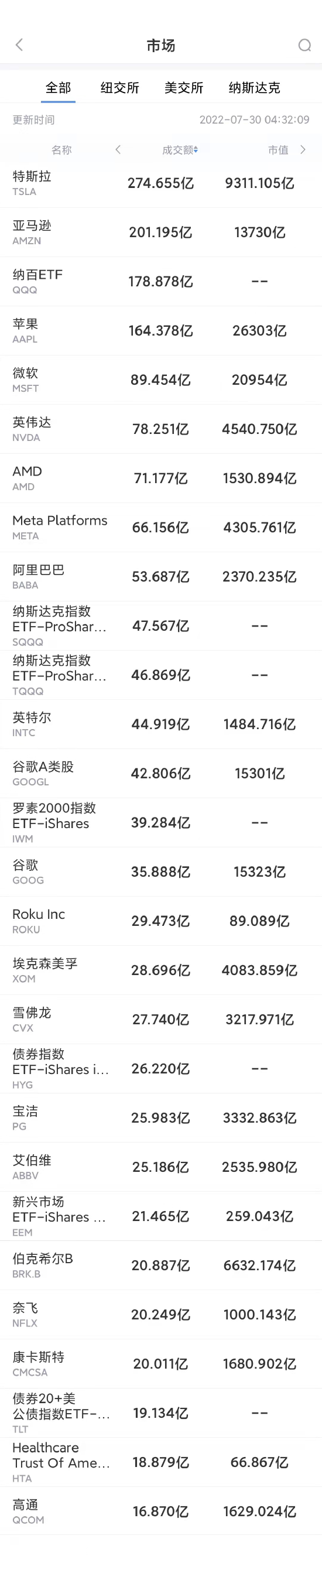Open the 亚马逊 AMZN stock row
The height and width of the screenshot is (1573, 322).
click(160, 232)
